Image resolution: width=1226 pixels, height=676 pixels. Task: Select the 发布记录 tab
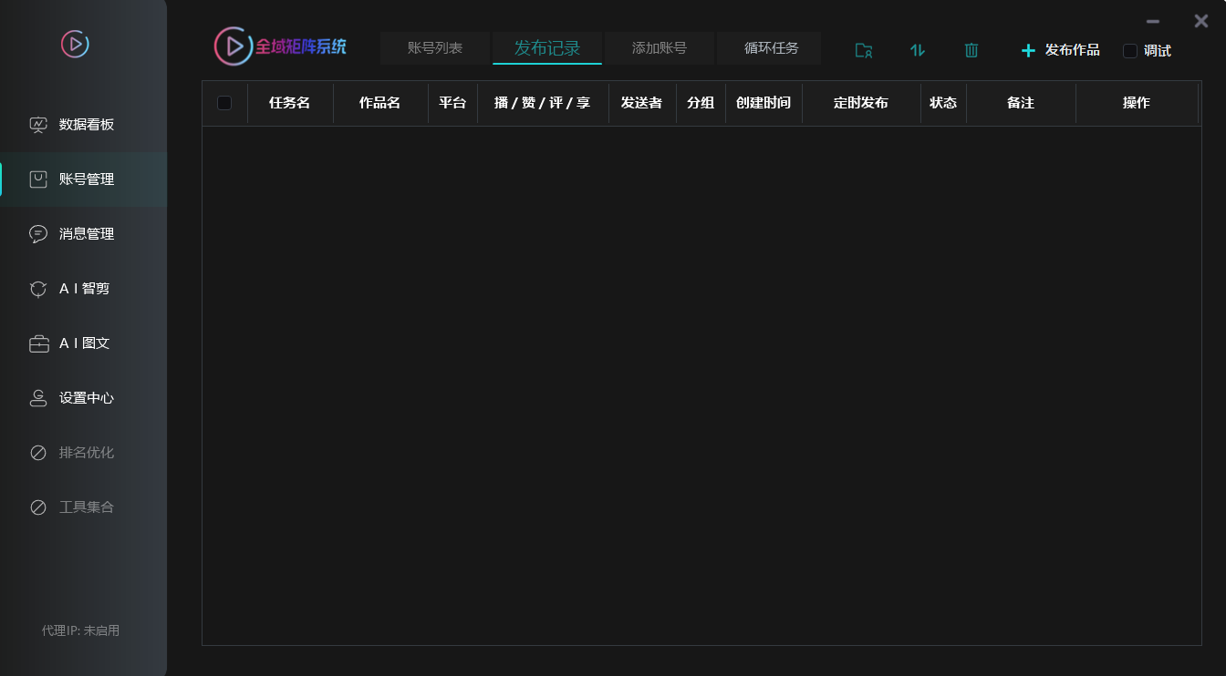tap(547, 48)
